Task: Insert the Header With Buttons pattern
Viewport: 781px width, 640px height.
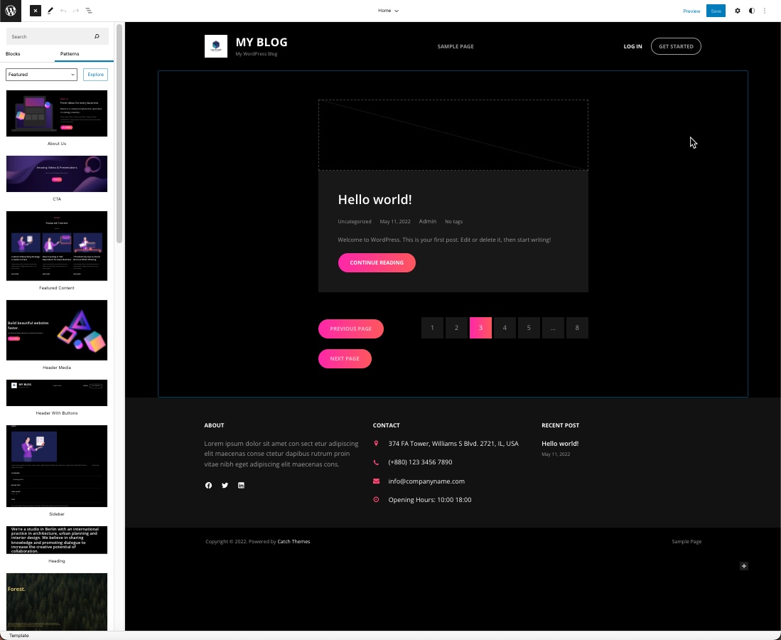Action: pyautogui.click(x=57, y=393)
